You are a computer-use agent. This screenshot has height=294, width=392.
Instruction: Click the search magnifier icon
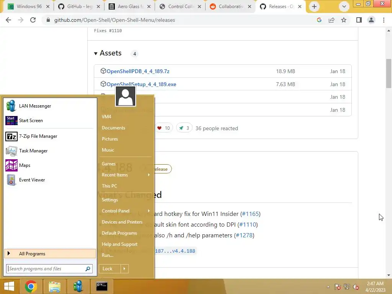pyautogui.click(x=88, y=269)
